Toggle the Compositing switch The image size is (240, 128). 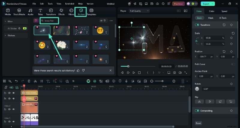click(197, 111)
